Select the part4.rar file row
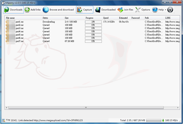The image size is (183, 124). [x=92, y=32]
